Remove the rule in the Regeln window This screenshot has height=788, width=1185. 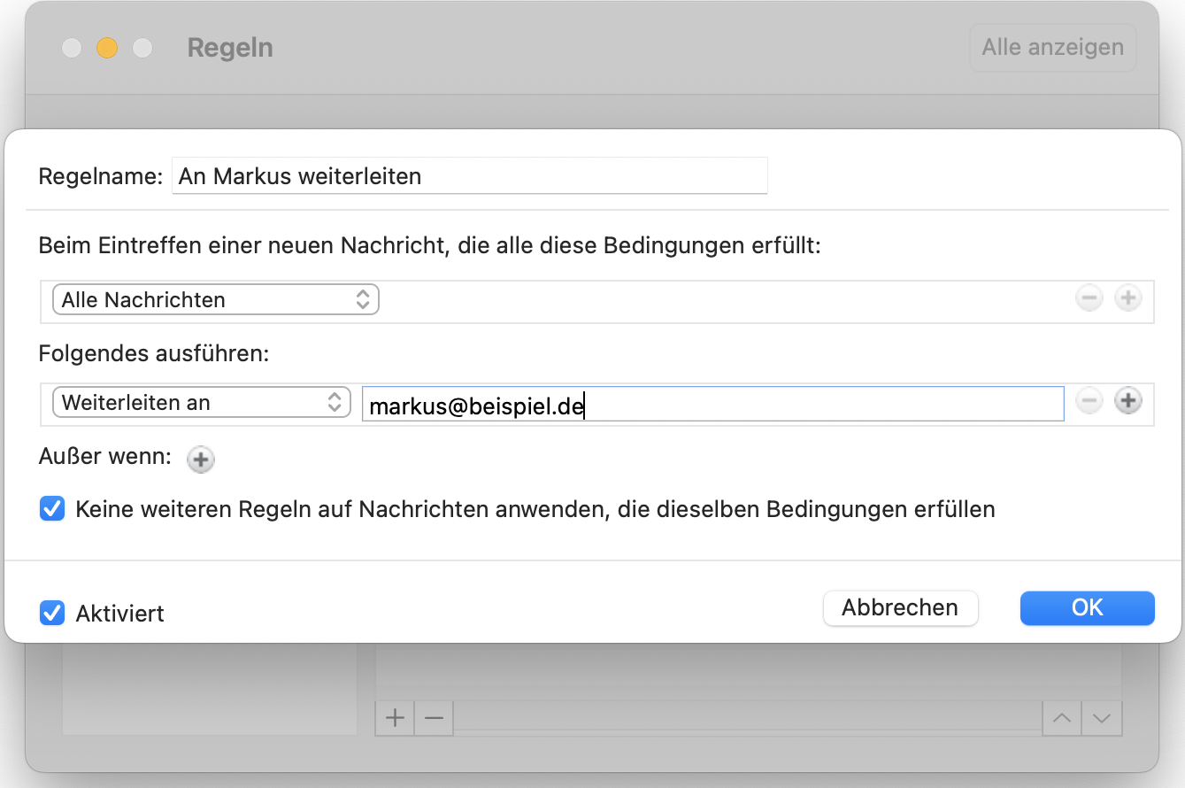coord(434,718)
